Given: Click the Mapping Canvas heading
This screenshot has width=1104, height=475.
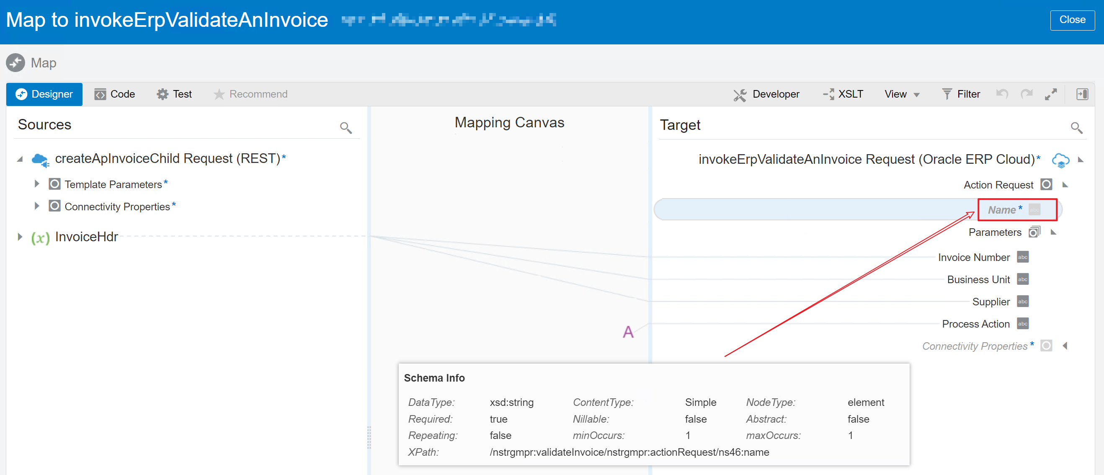Looking at the screenshot, I should tap(509, 123).
